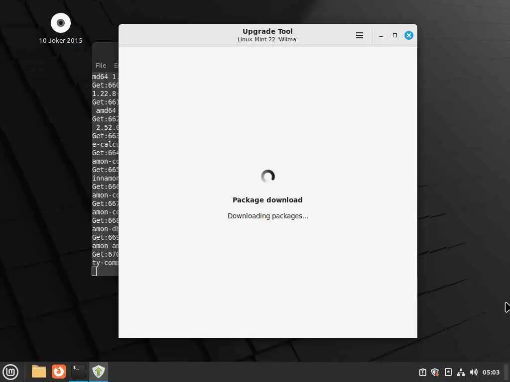Screen dimensions: 510x382
Task: Click the 'Upgrade Tool' window title
Action: pyautogui.click(x=267, y=31)
